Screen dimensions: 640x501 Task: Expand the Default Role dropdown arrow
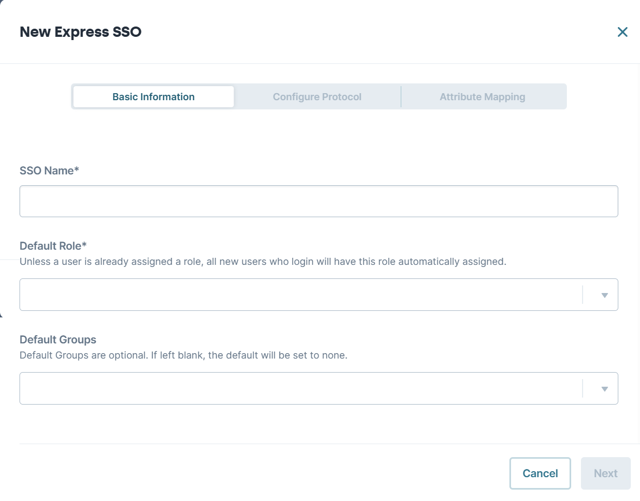(x=604, y=295)
